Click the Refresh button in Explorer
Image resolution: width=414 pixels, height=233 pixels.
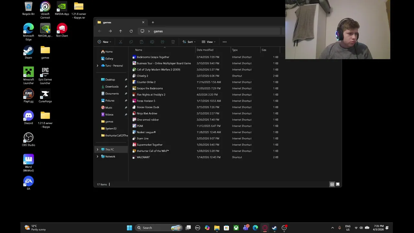131,31
